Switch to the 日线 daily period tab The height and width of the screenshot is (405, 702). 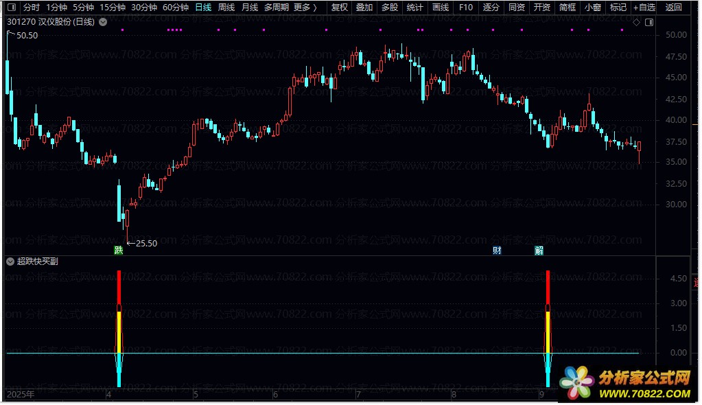(x=203, y=8)
